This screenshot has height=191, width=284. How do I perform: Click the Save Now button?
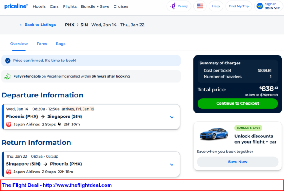click(238, 162)
